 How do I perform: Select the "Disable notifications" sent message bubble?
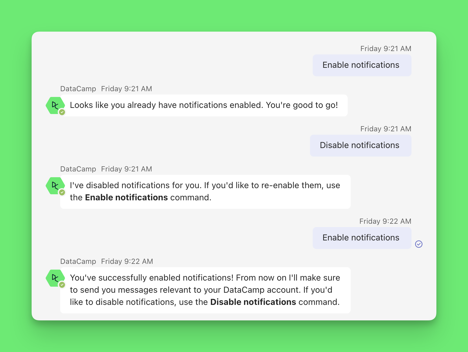[360, 146]
